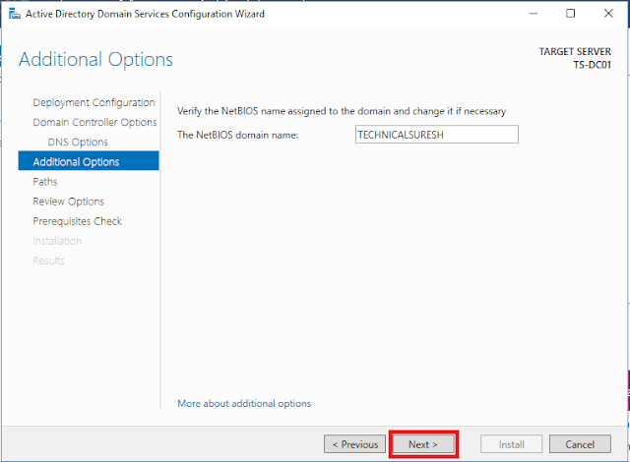Image resolution: width=630 pixels, height=462 pixels.
Task: Minimize the configuration wizard window
Action: (534, 14)
